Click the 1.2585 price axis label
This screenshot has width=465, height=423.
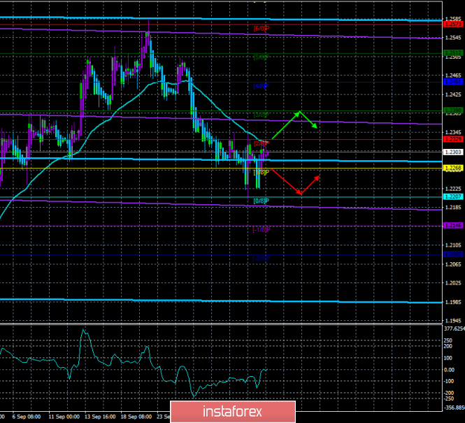click(452, 18)
